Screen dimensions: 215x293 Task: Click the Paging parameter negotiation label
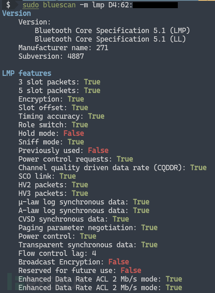coord(78,228)
